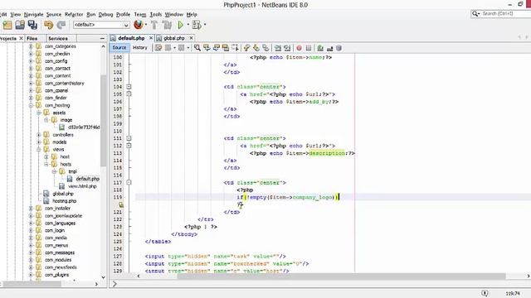
Task: Select global.php in the file tree
Action: click(63, 194)
